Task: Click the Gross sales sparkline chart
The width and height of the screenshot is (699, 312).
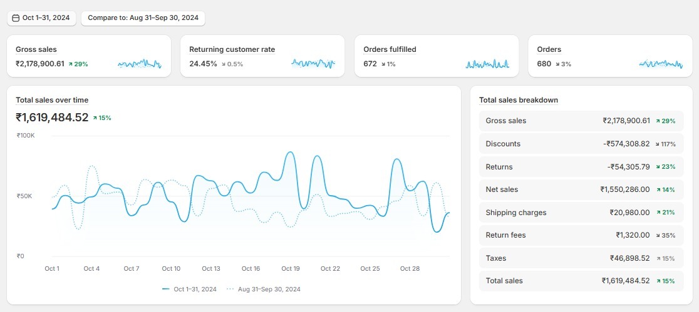Action: pos(139,64)
